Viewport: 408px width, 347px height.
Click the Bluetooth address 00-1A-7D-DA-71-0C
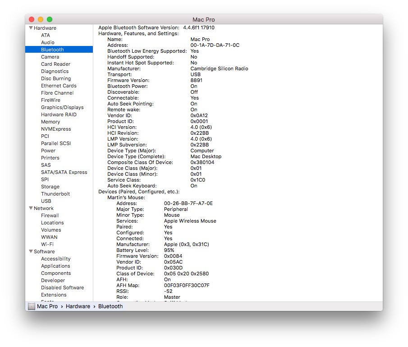(215, 45)
